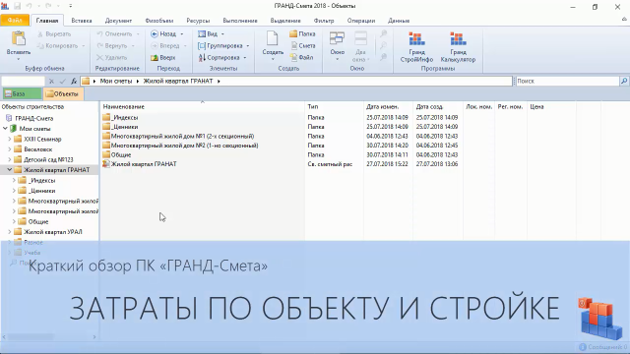Create a new Папка folder

[302, 34]
